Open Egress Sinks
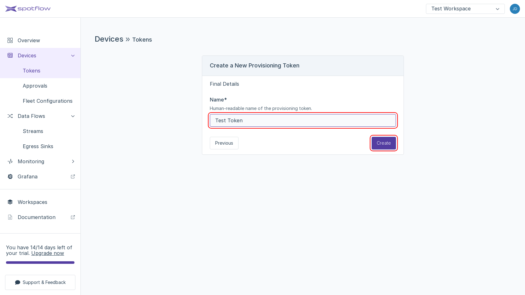This screenshot has height=295, width=525. (40, 146)
